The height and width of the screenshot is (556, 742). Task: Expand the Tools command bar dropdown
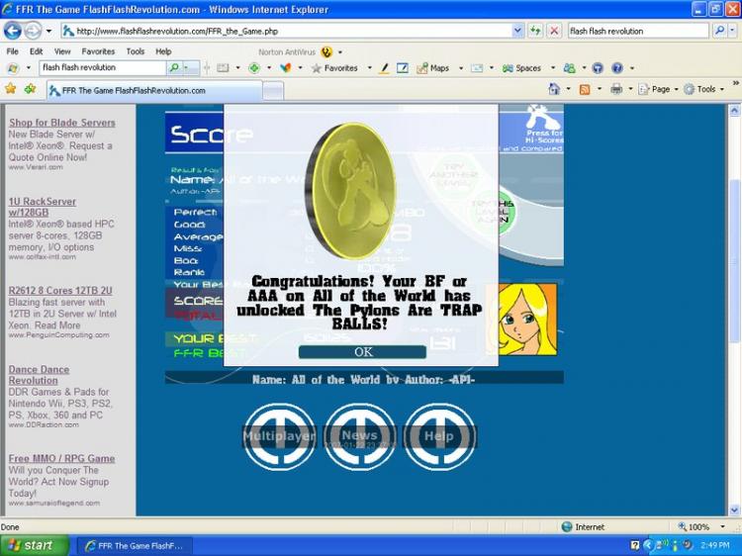pos(722,89)
